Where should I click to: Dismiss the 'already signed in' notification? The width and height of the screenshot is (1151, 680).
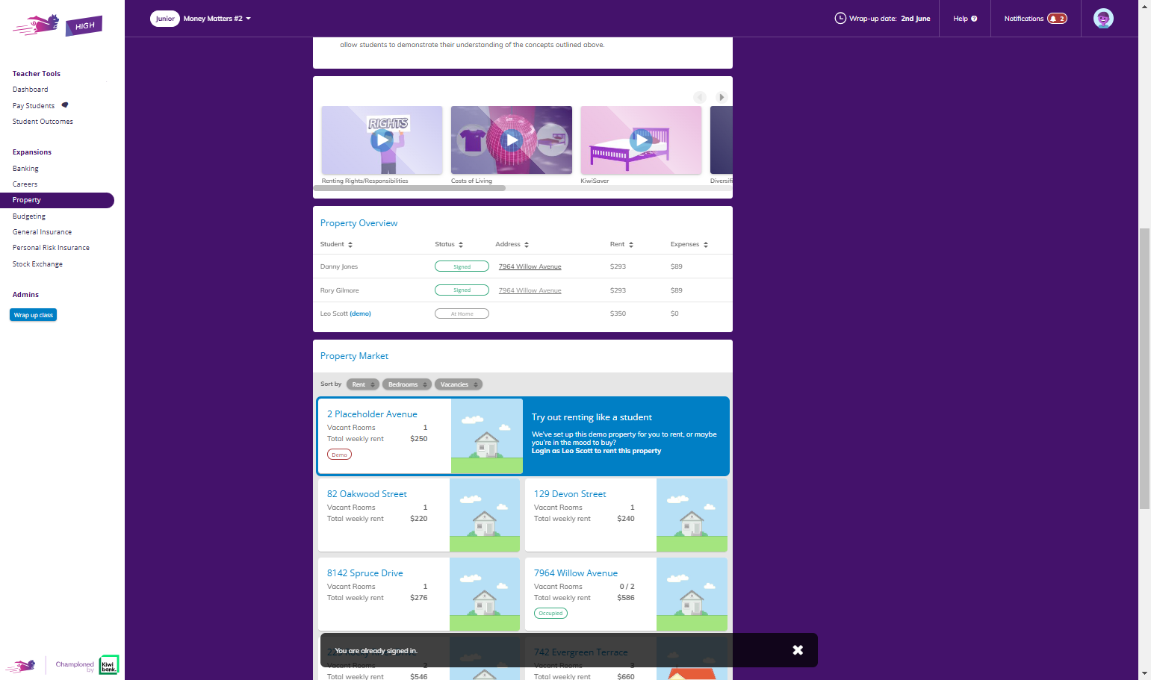(x=798, y=650)
